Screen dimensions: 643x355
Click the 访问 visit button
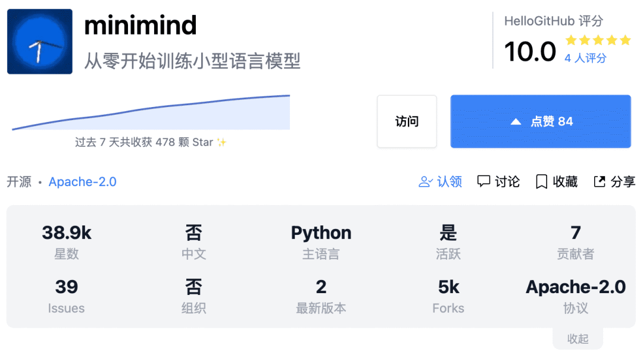point(407,121)
